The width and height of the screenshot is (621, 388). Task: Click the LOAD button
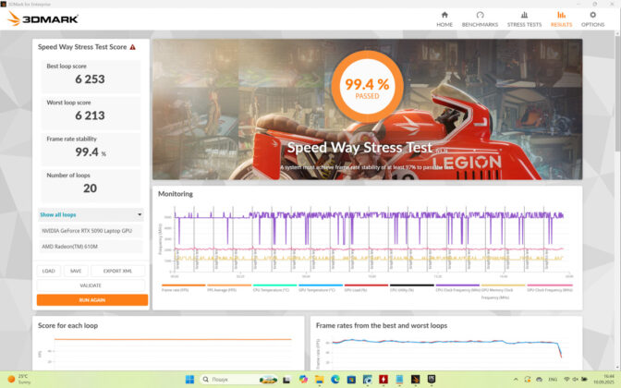(x=49, y=271)
